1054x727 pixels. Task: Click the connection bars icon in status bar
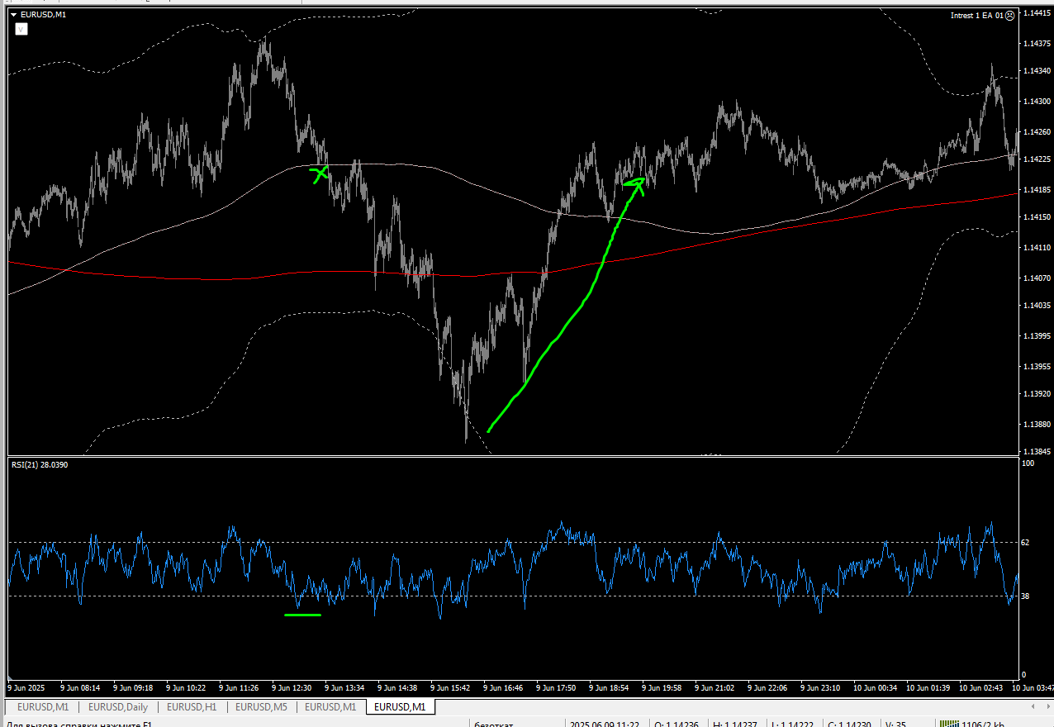948,724
